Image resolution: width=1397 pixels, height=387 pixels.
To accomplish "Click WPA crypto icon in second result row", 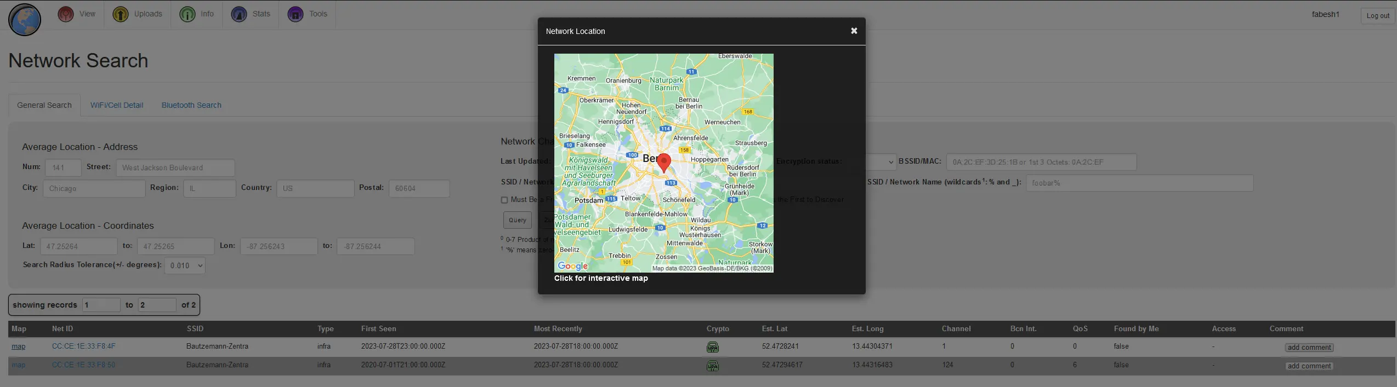I will 712,366.
